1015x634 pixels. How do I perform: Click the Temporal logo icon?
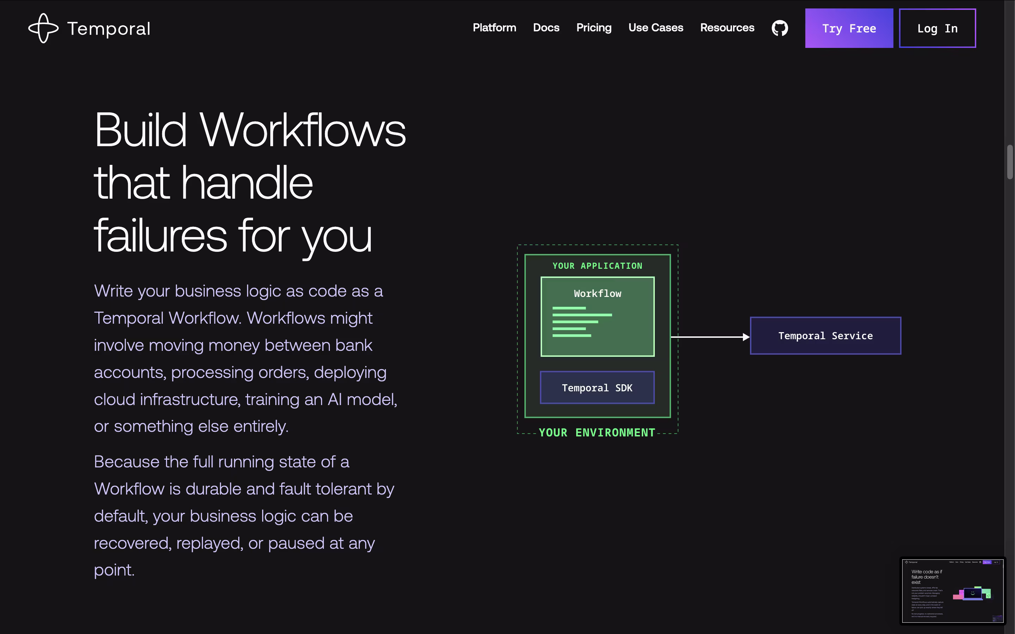tap(43, 28)
